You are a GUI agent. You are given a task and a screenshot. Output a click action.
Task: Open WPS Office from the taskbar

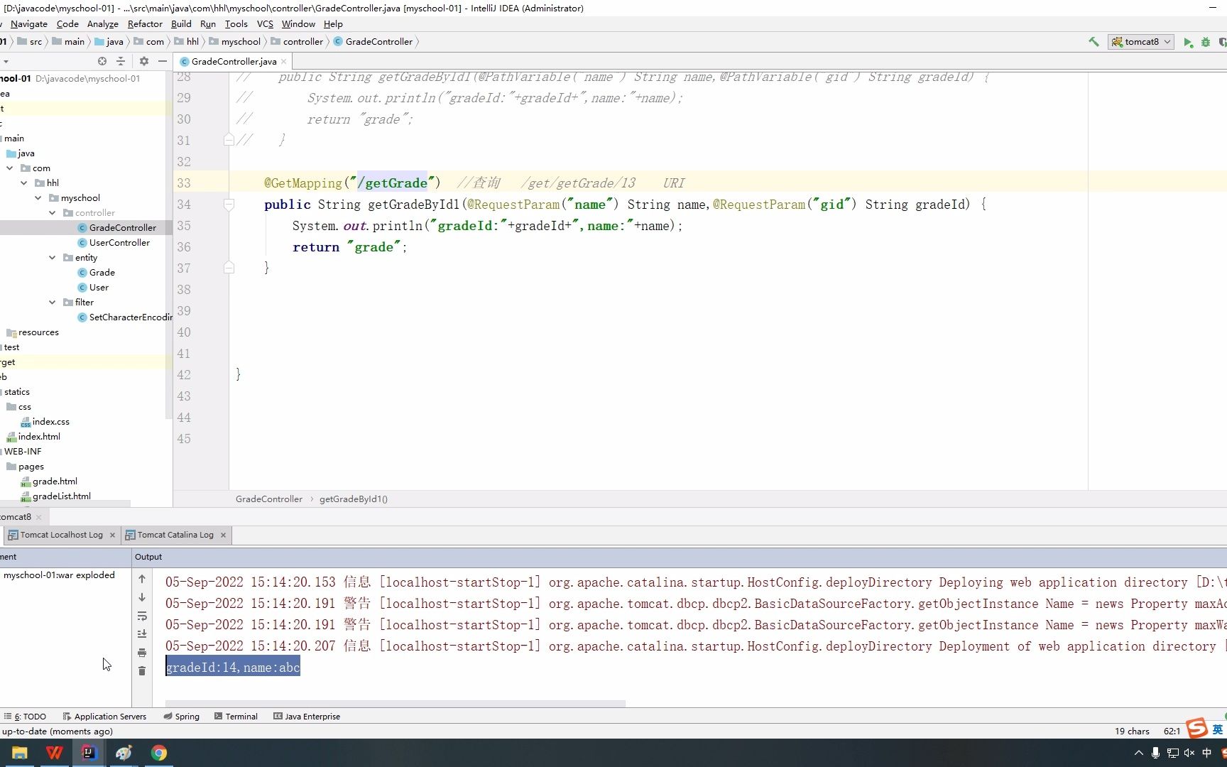[x=54, y=753]
